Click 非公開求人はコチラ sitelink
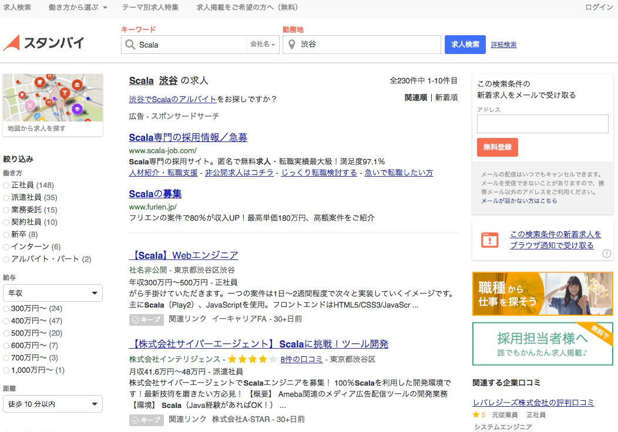This screenshot has width=618, height=432. (239, 173)
